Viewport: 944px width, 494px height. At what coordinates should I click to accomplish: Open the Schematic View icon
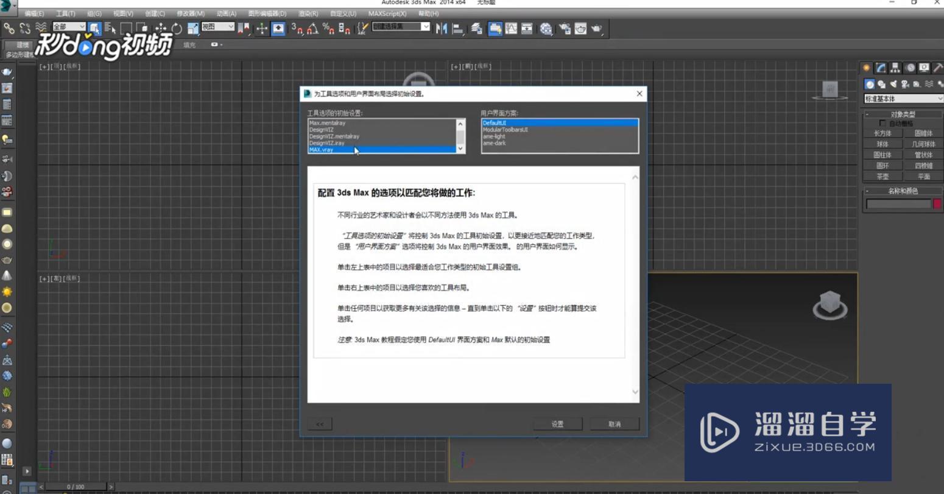tap(527, 28)
